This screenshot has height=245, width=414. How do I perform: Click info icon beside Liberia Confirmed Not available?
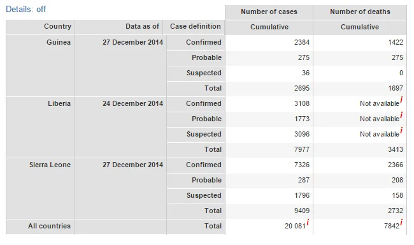(x=401, y=100)
